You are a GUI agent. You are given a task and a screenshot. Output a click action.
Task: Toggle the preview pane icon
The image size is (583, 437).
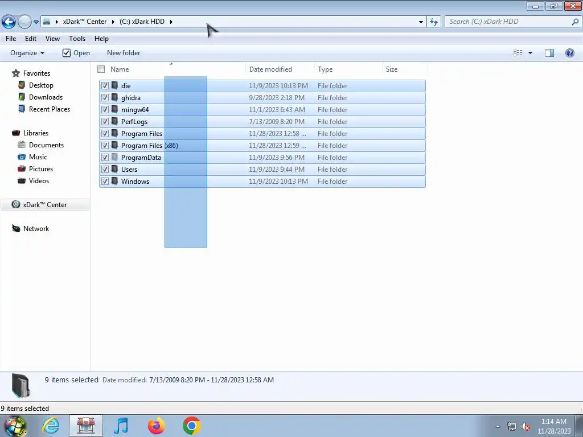[549, 53]
